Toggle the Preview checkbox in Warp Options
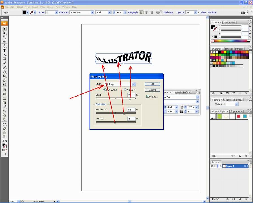Image resolution: width=253 pixels, height=203 pixels. 147,97
